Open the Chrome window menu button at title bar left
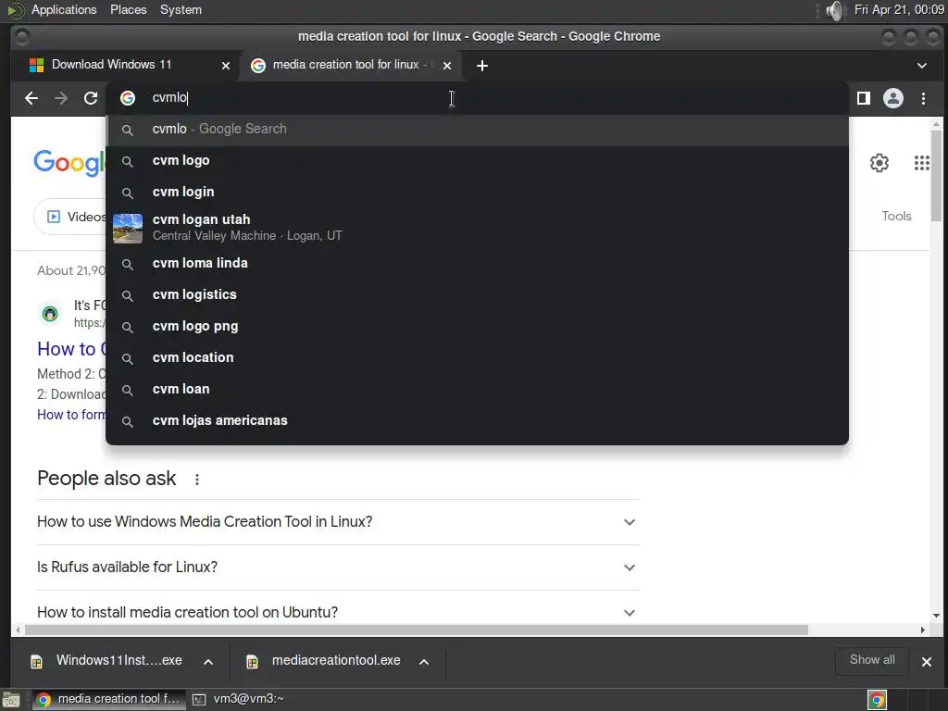The width and height of the screenshot is (948, 711). click(x=22, y=37)
